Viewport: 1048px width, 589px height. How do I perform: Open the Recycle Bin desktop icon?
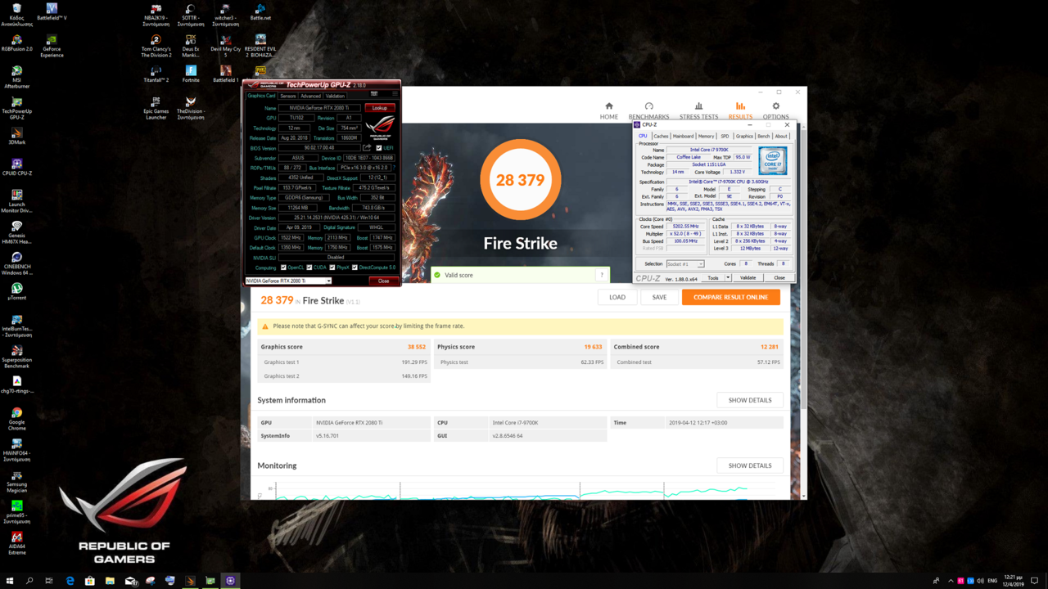(x=16, y=15)
